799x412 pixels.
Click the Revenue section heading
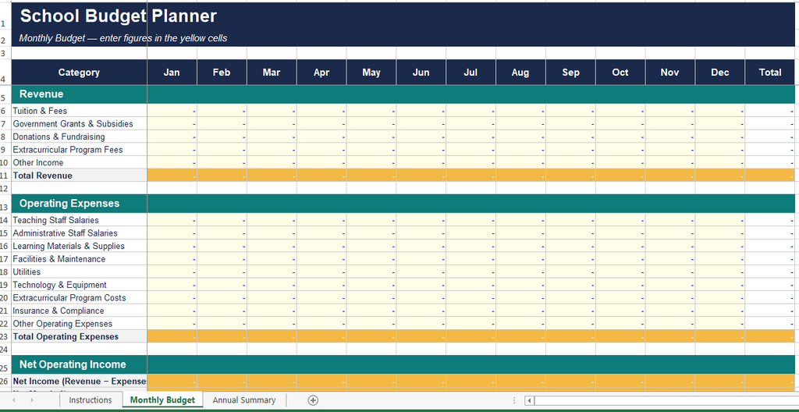click(x=41, y=94)
